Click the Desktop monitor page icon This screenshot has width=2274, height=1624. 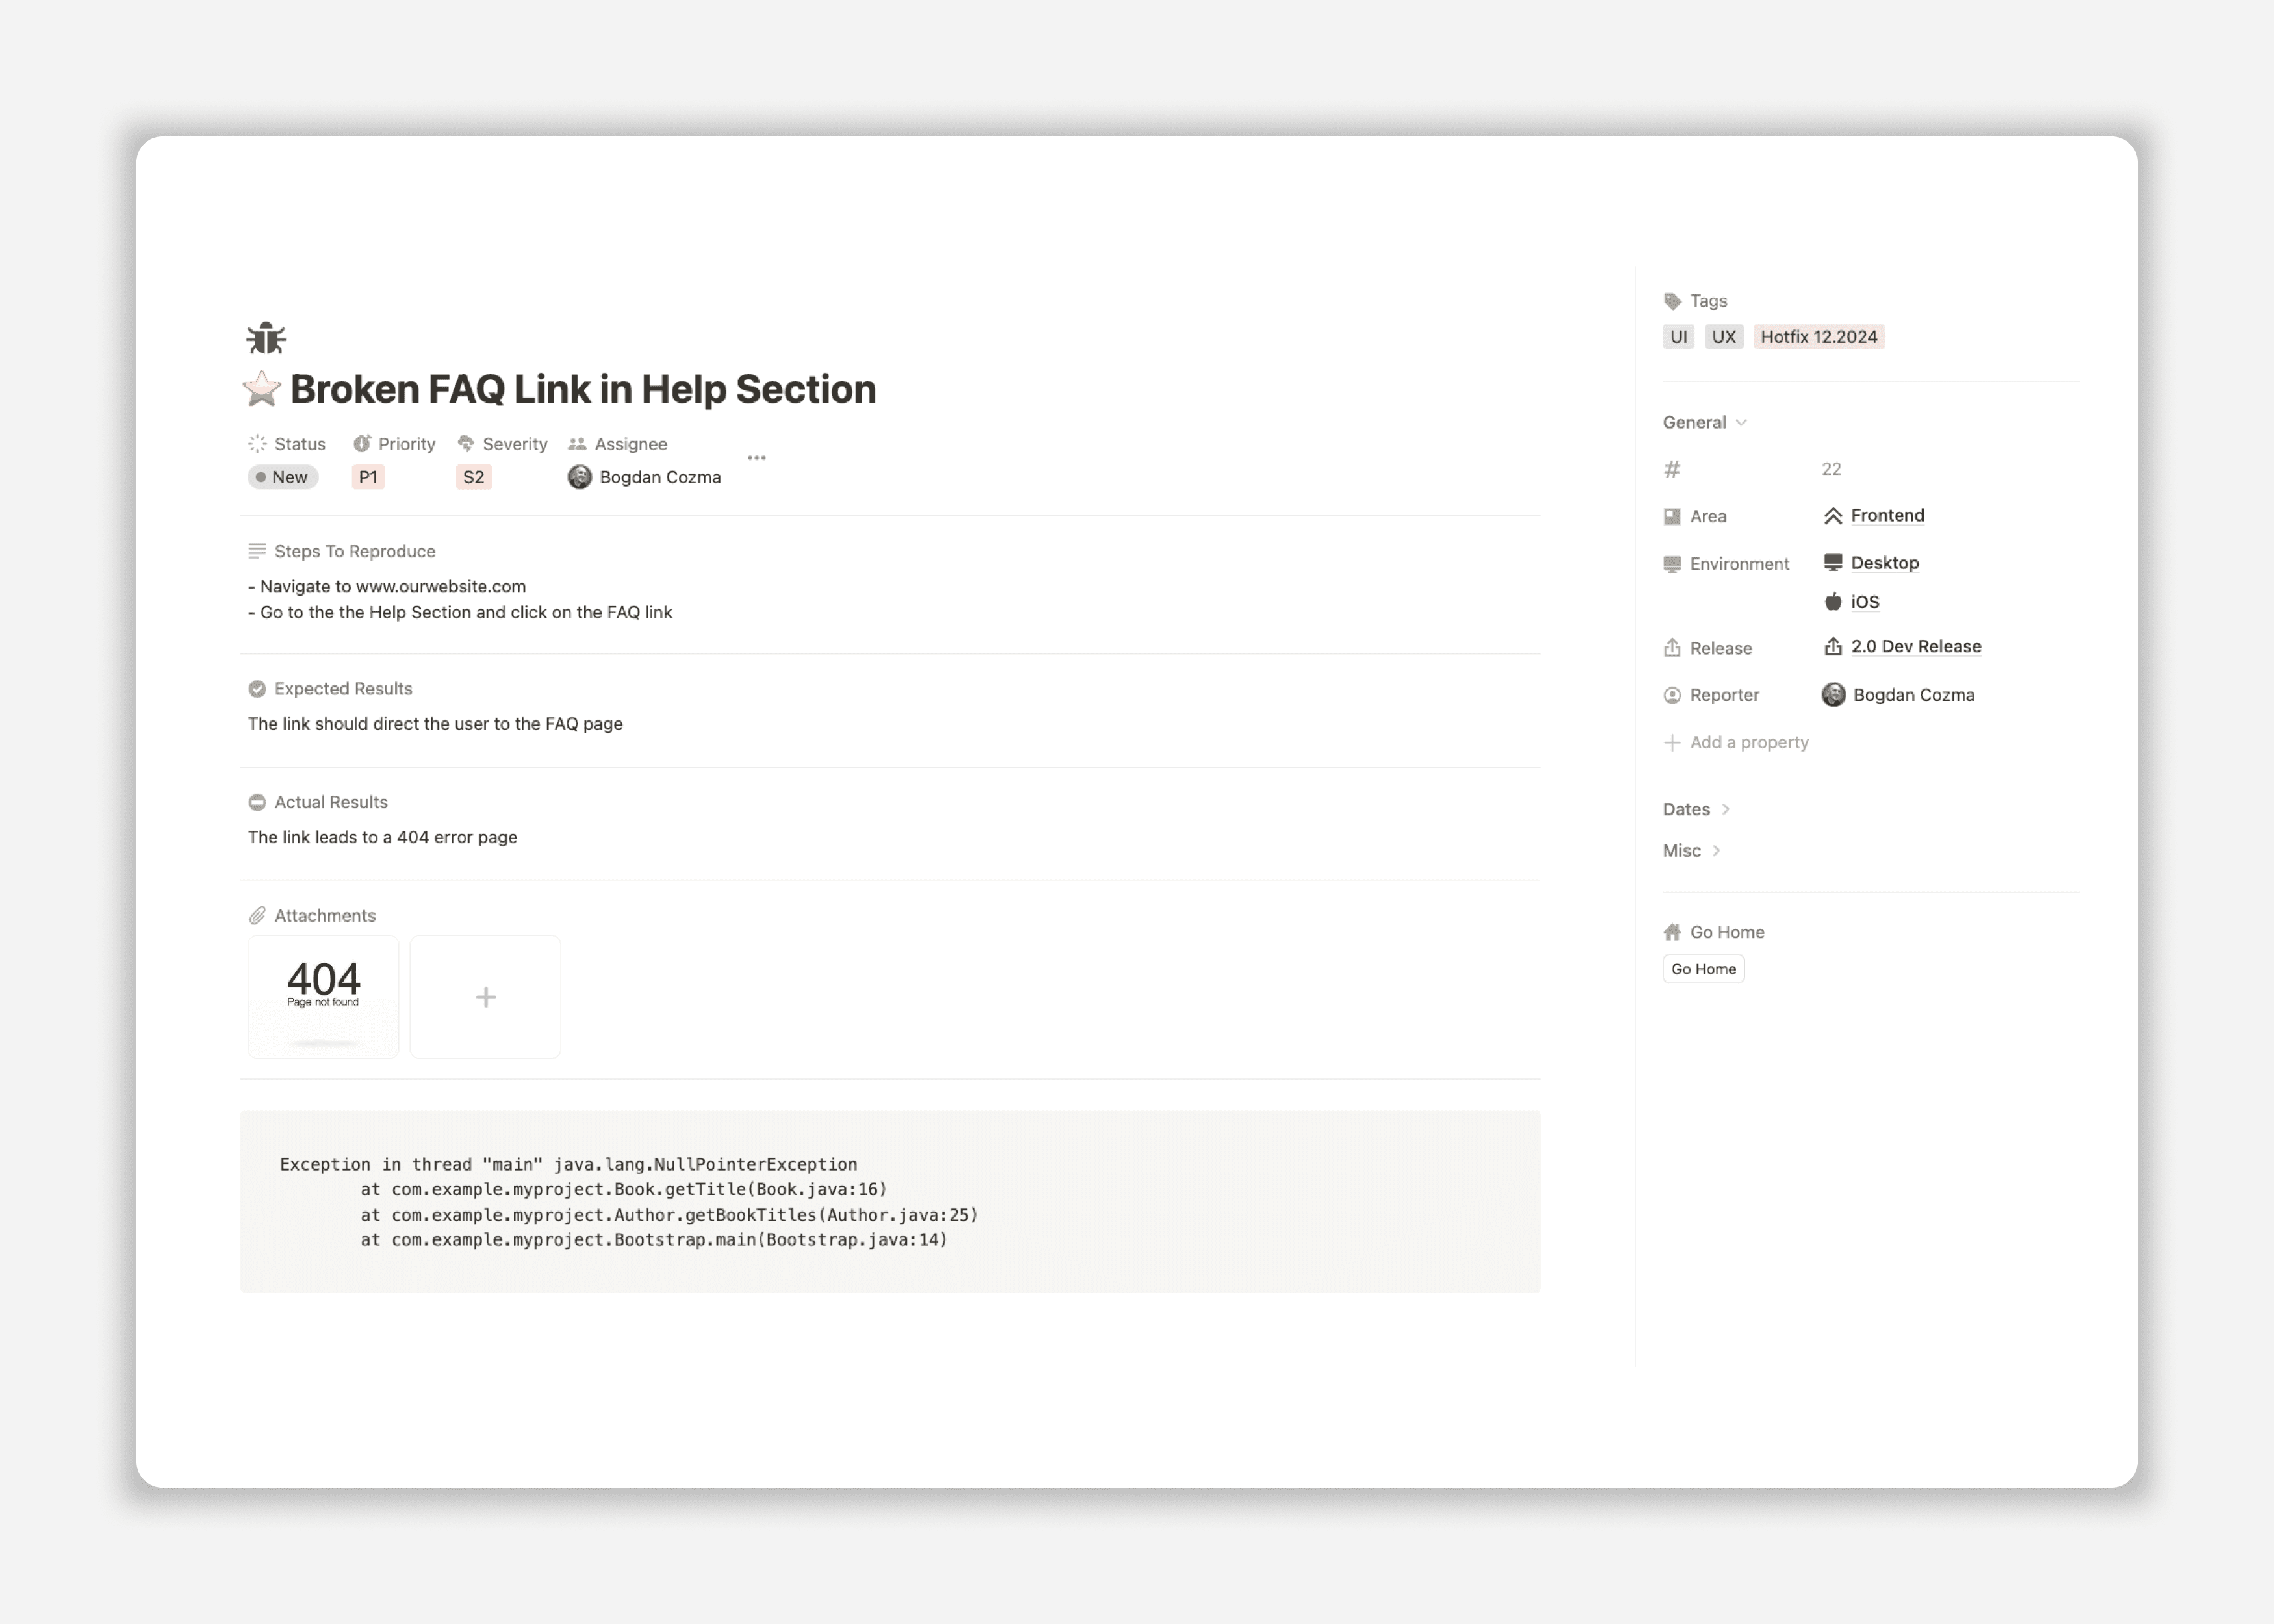1833,562
